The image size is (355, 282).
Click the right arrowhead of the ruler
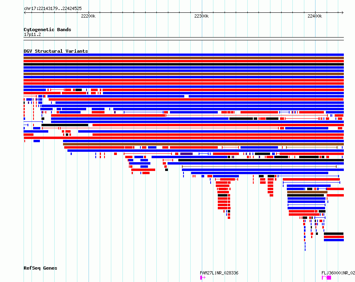coord(343,12)
